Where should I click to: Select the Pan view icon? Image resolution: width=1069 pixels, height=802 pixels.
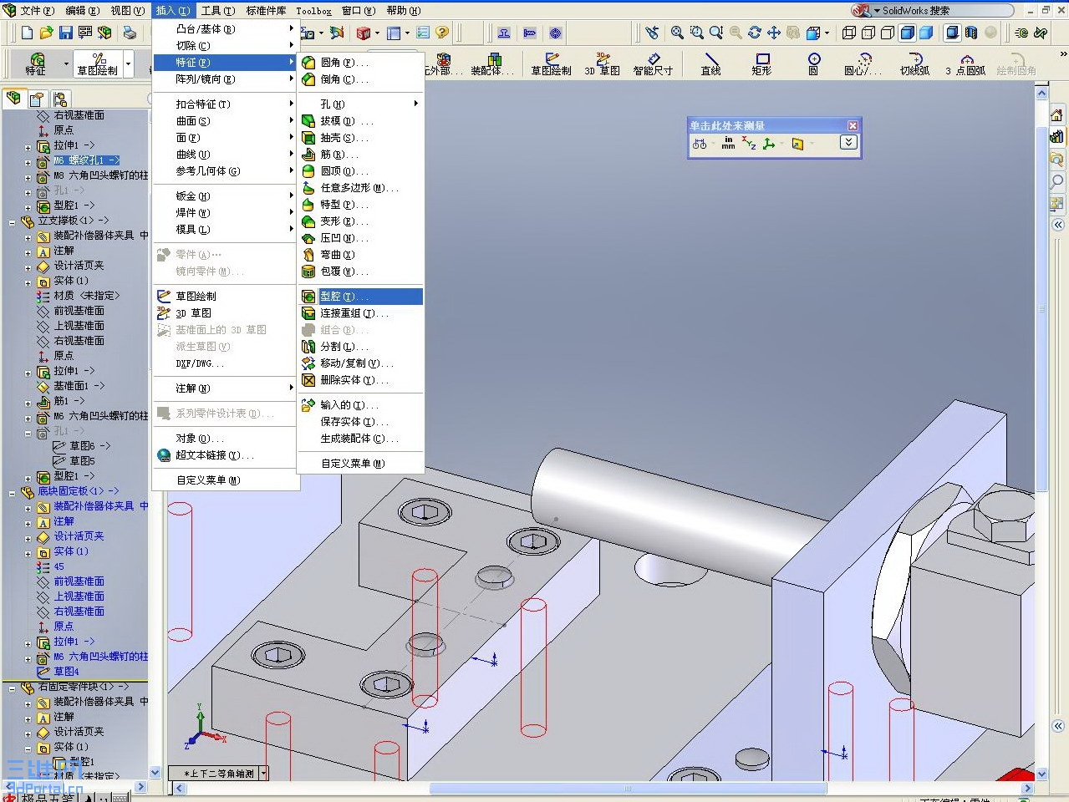pos(773,33)
